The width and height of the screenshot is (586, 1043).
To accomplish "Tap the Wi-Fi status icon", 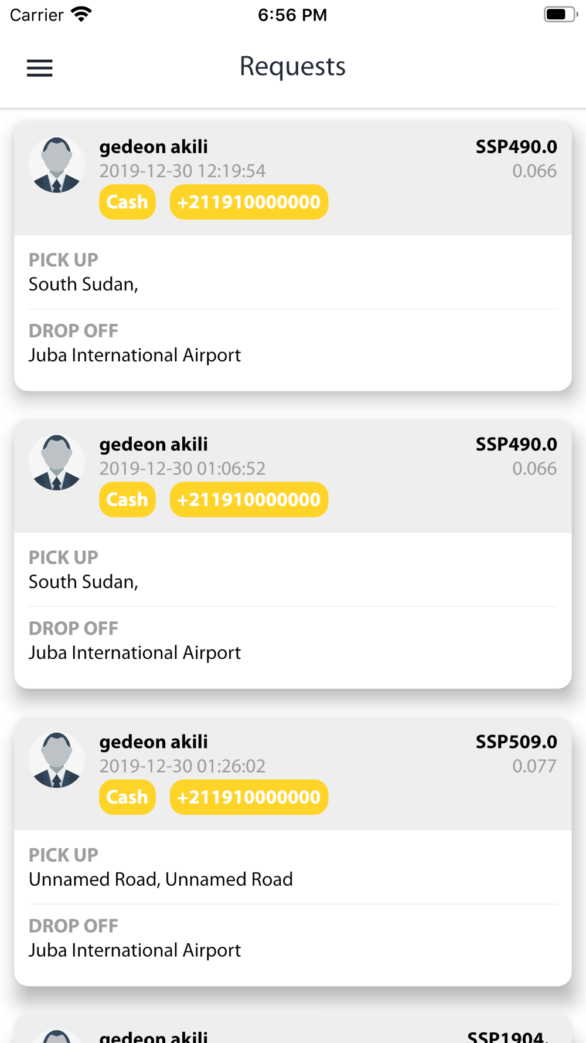I will tap(81, 14).
